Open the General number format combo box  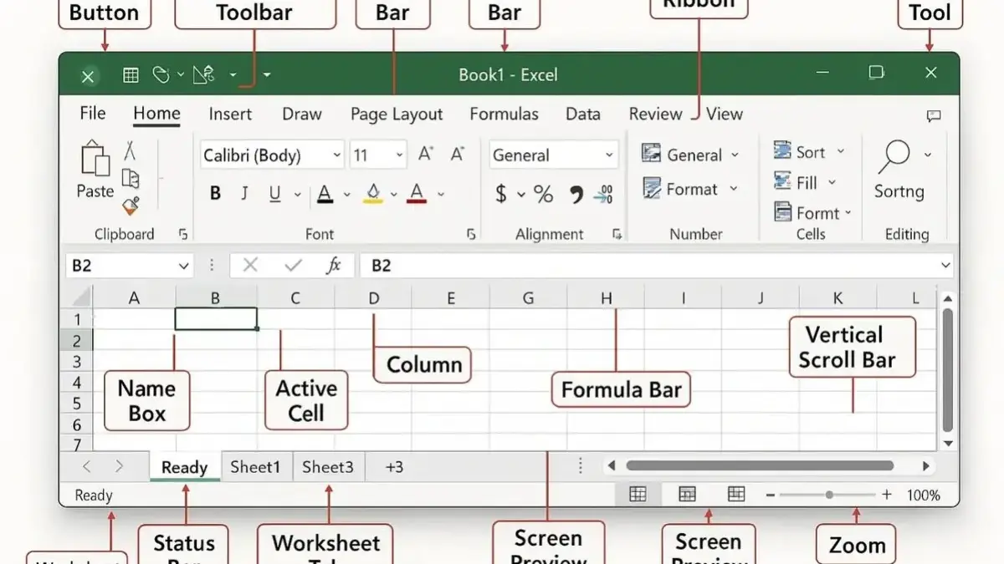pos(553,155)
